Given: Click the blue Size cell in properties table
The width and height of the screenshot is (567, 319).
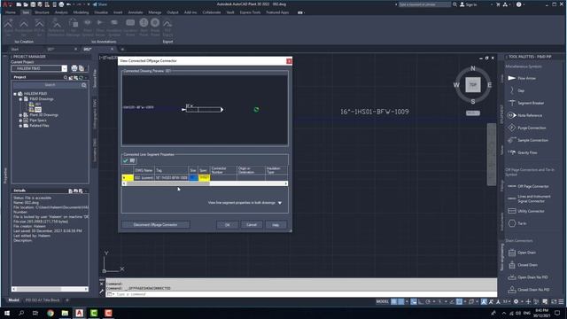Looking at the screenshot, I should [x=193, y=177].
